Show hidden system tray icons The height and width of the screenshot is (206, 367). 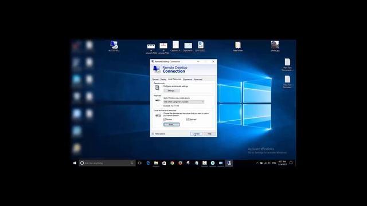point(257,163)
